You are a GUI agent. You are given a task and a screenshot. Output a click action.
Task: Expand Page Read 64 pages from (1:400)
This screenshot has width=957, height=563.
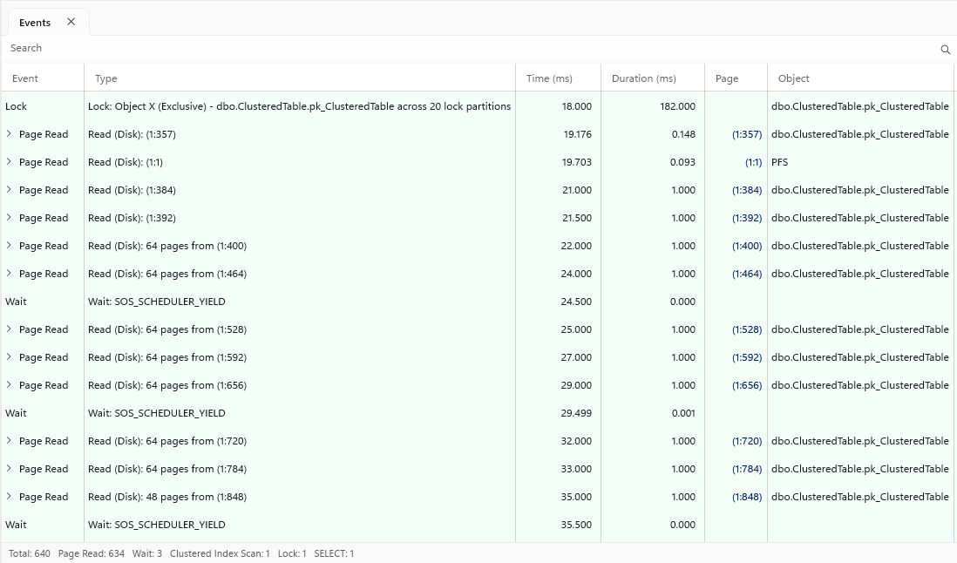click(9, 245)
